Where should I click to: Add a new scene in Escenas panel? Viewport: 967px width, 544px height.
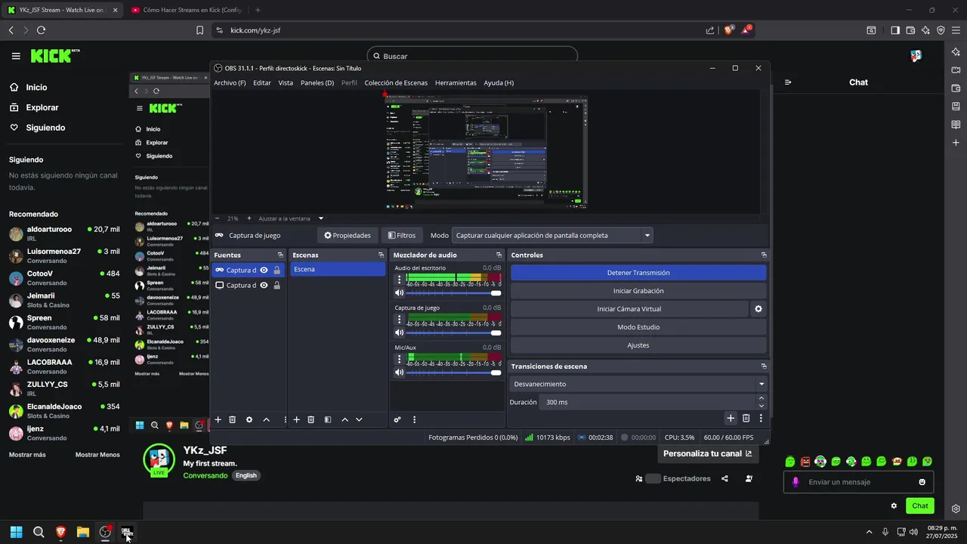pos(297,419)
